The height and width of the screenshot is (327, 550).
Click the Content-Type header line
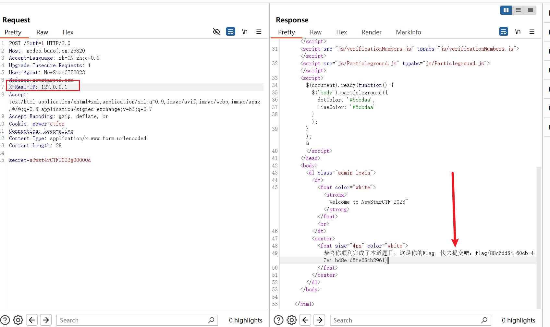[78, 138]
